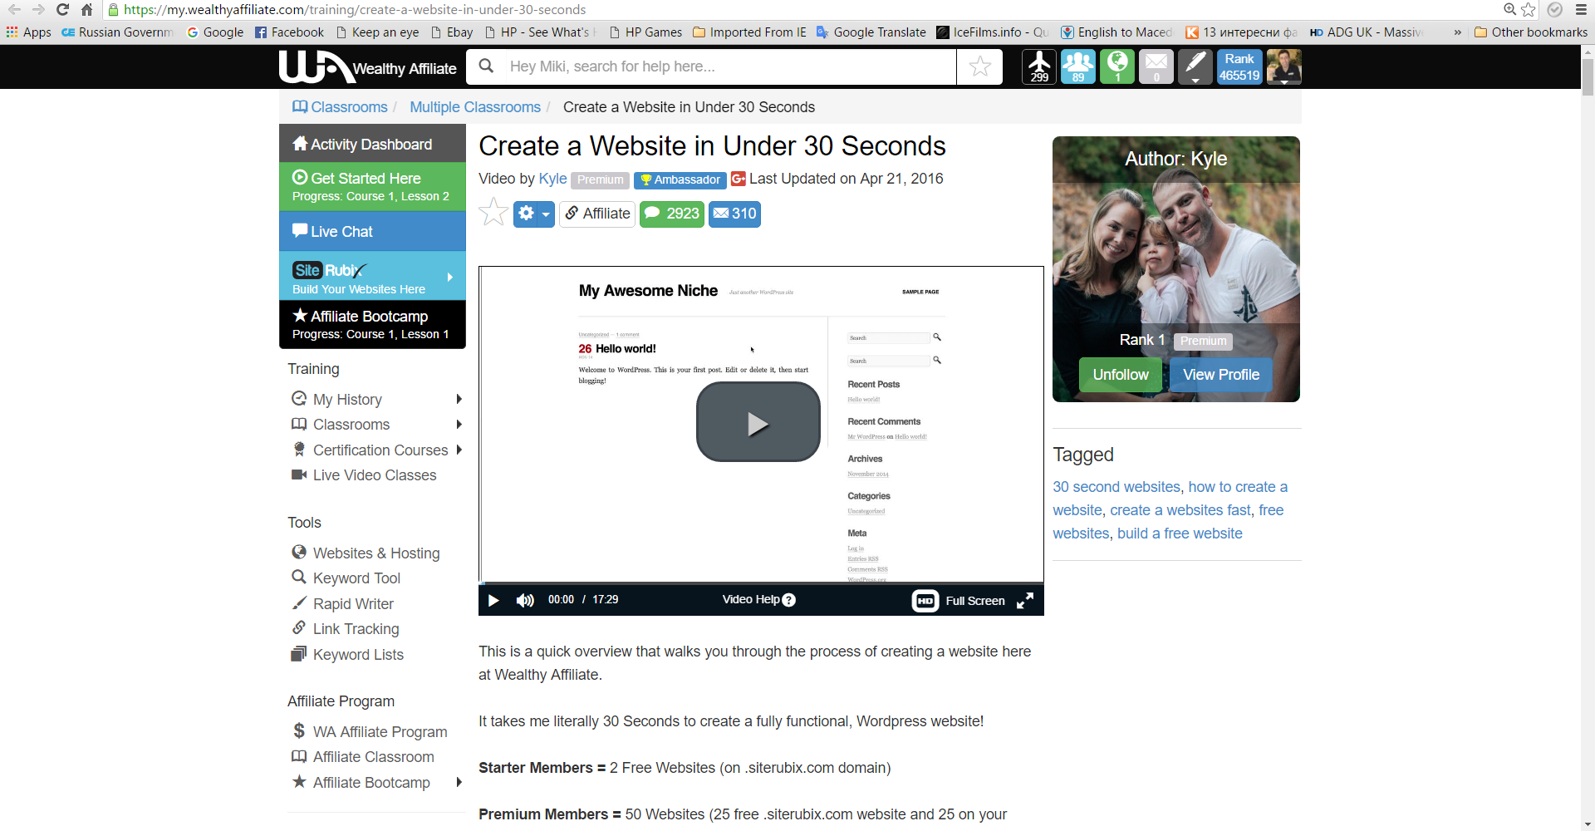The height and width of the screenshot is (831, 1595).
Task: Expand Certification Courses submenu arrow
Action: [459, 450]
